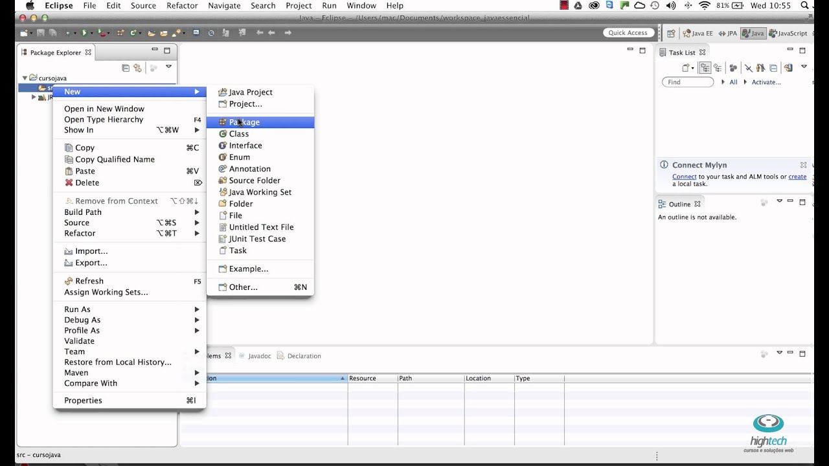The height and width of the screenshot is (466, 829).
Task: Select Source Folder from New submenu
Action: coord(260,180)
